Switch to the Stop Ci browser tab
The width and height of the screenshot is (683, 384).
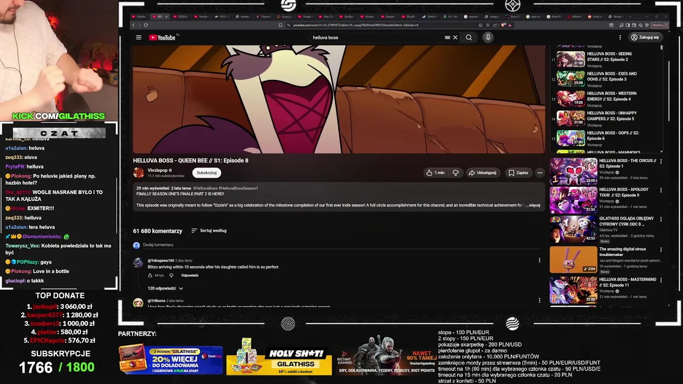(326, 17)
